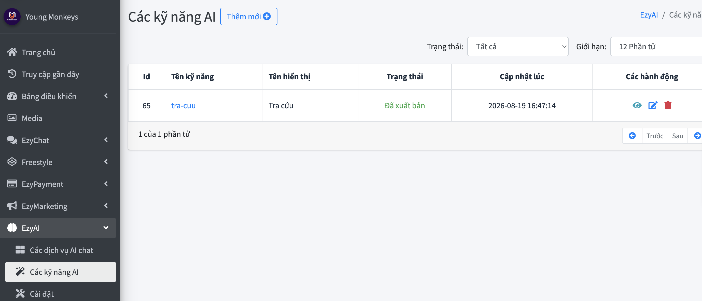Select Các kỹ năng AI submenu item

(61, 272)
